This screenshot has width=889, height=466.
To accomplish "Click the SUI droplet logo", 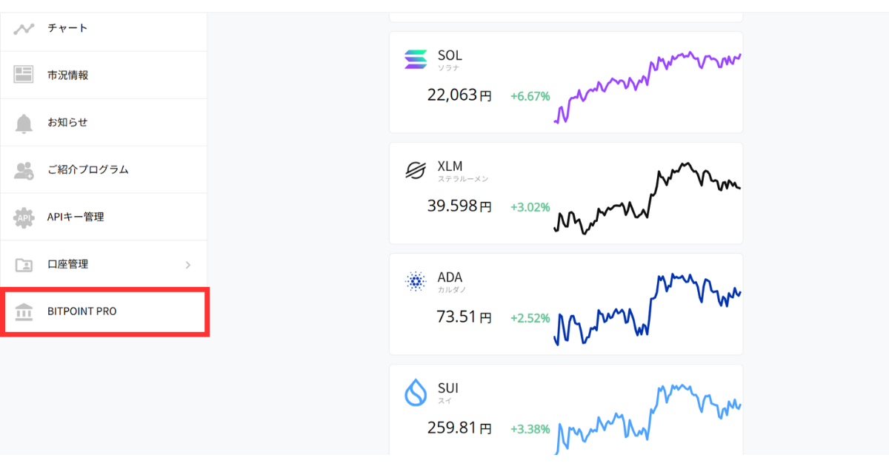I will tap(416, 392).
